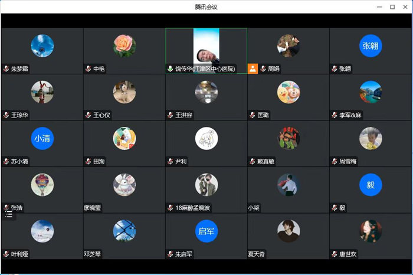Select the rose avatar of 中艳
This screenshot has height=275, width=413.
pyautogui.click(x=124, y=46)
